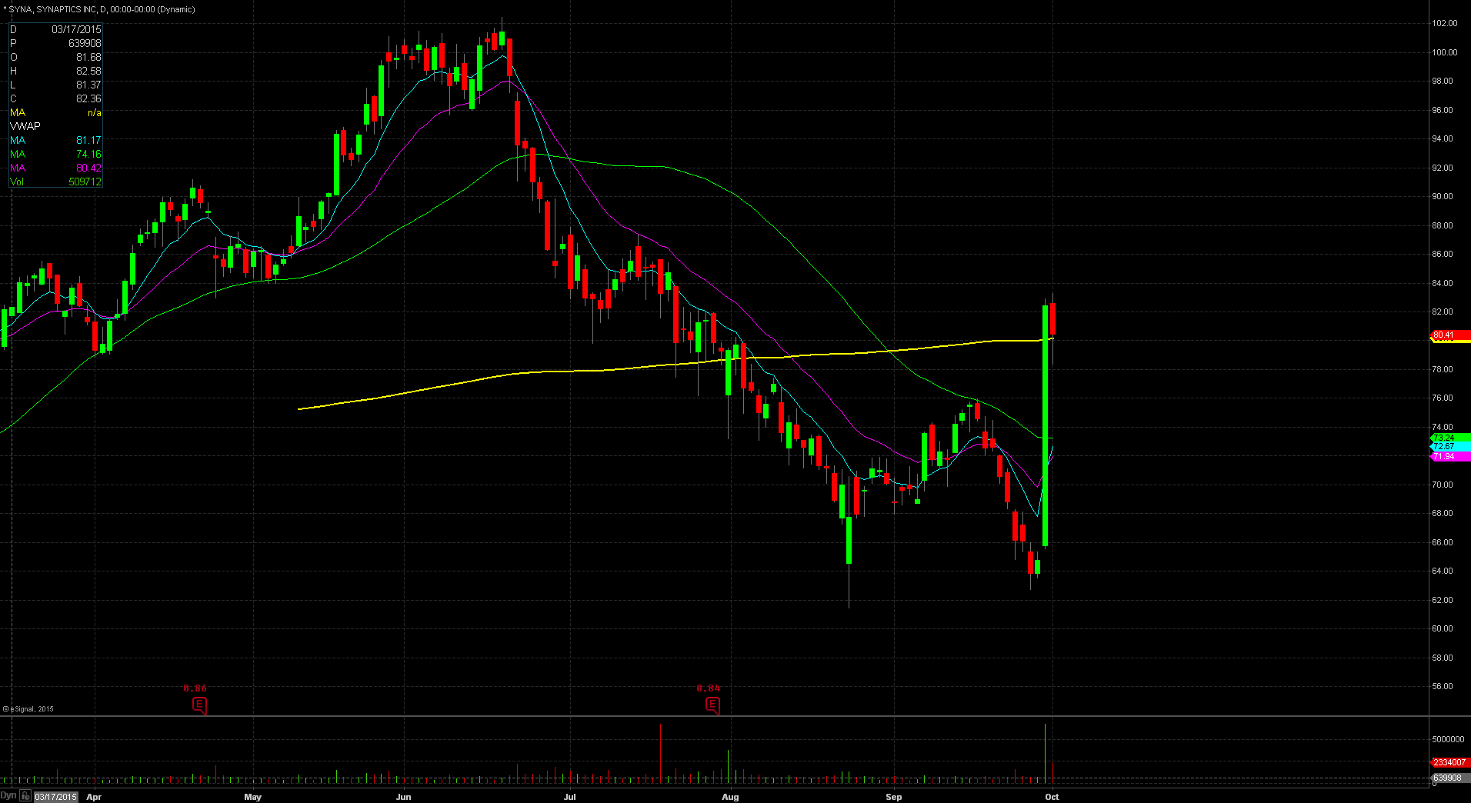This screenshot has width=1471, height=803.
Task: Click the Oct label on the time axis
Action: pyautogui.click(x=1052, y=797)
